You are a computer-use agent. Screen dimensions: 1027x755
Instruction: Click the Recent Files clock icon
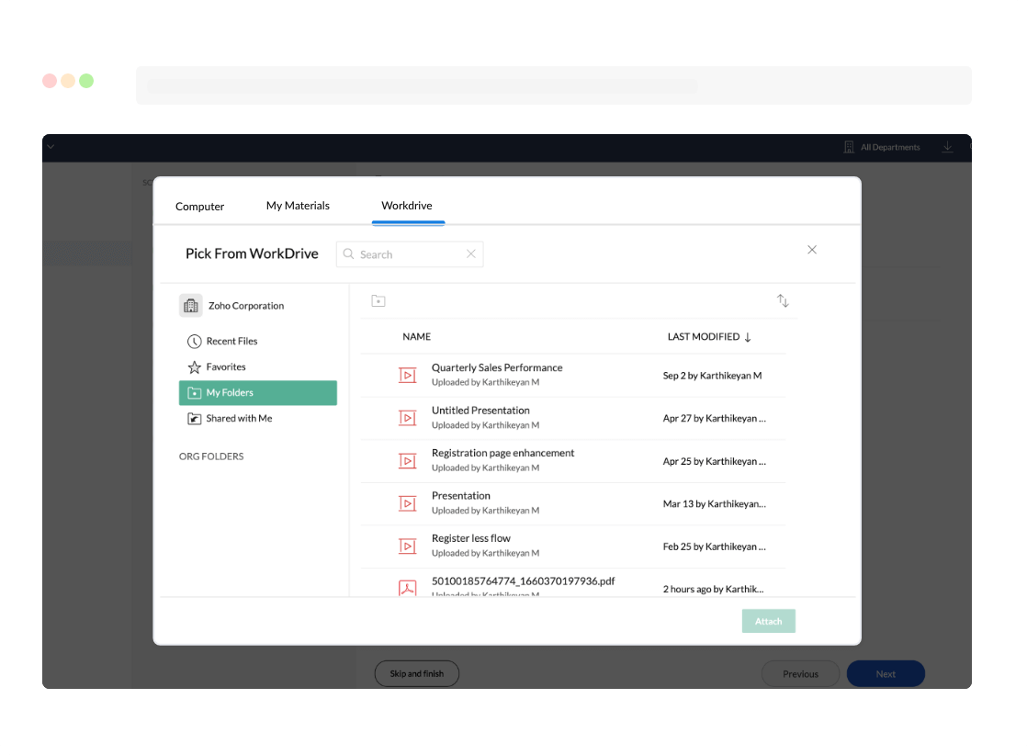(195, 341)
